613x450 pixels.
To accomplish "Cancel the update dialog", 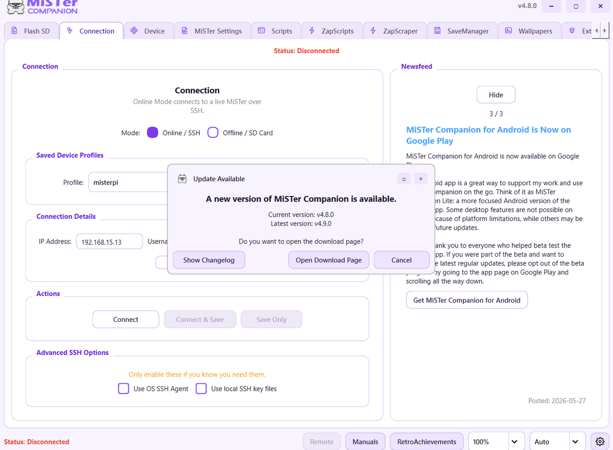I will coord(402,260).
